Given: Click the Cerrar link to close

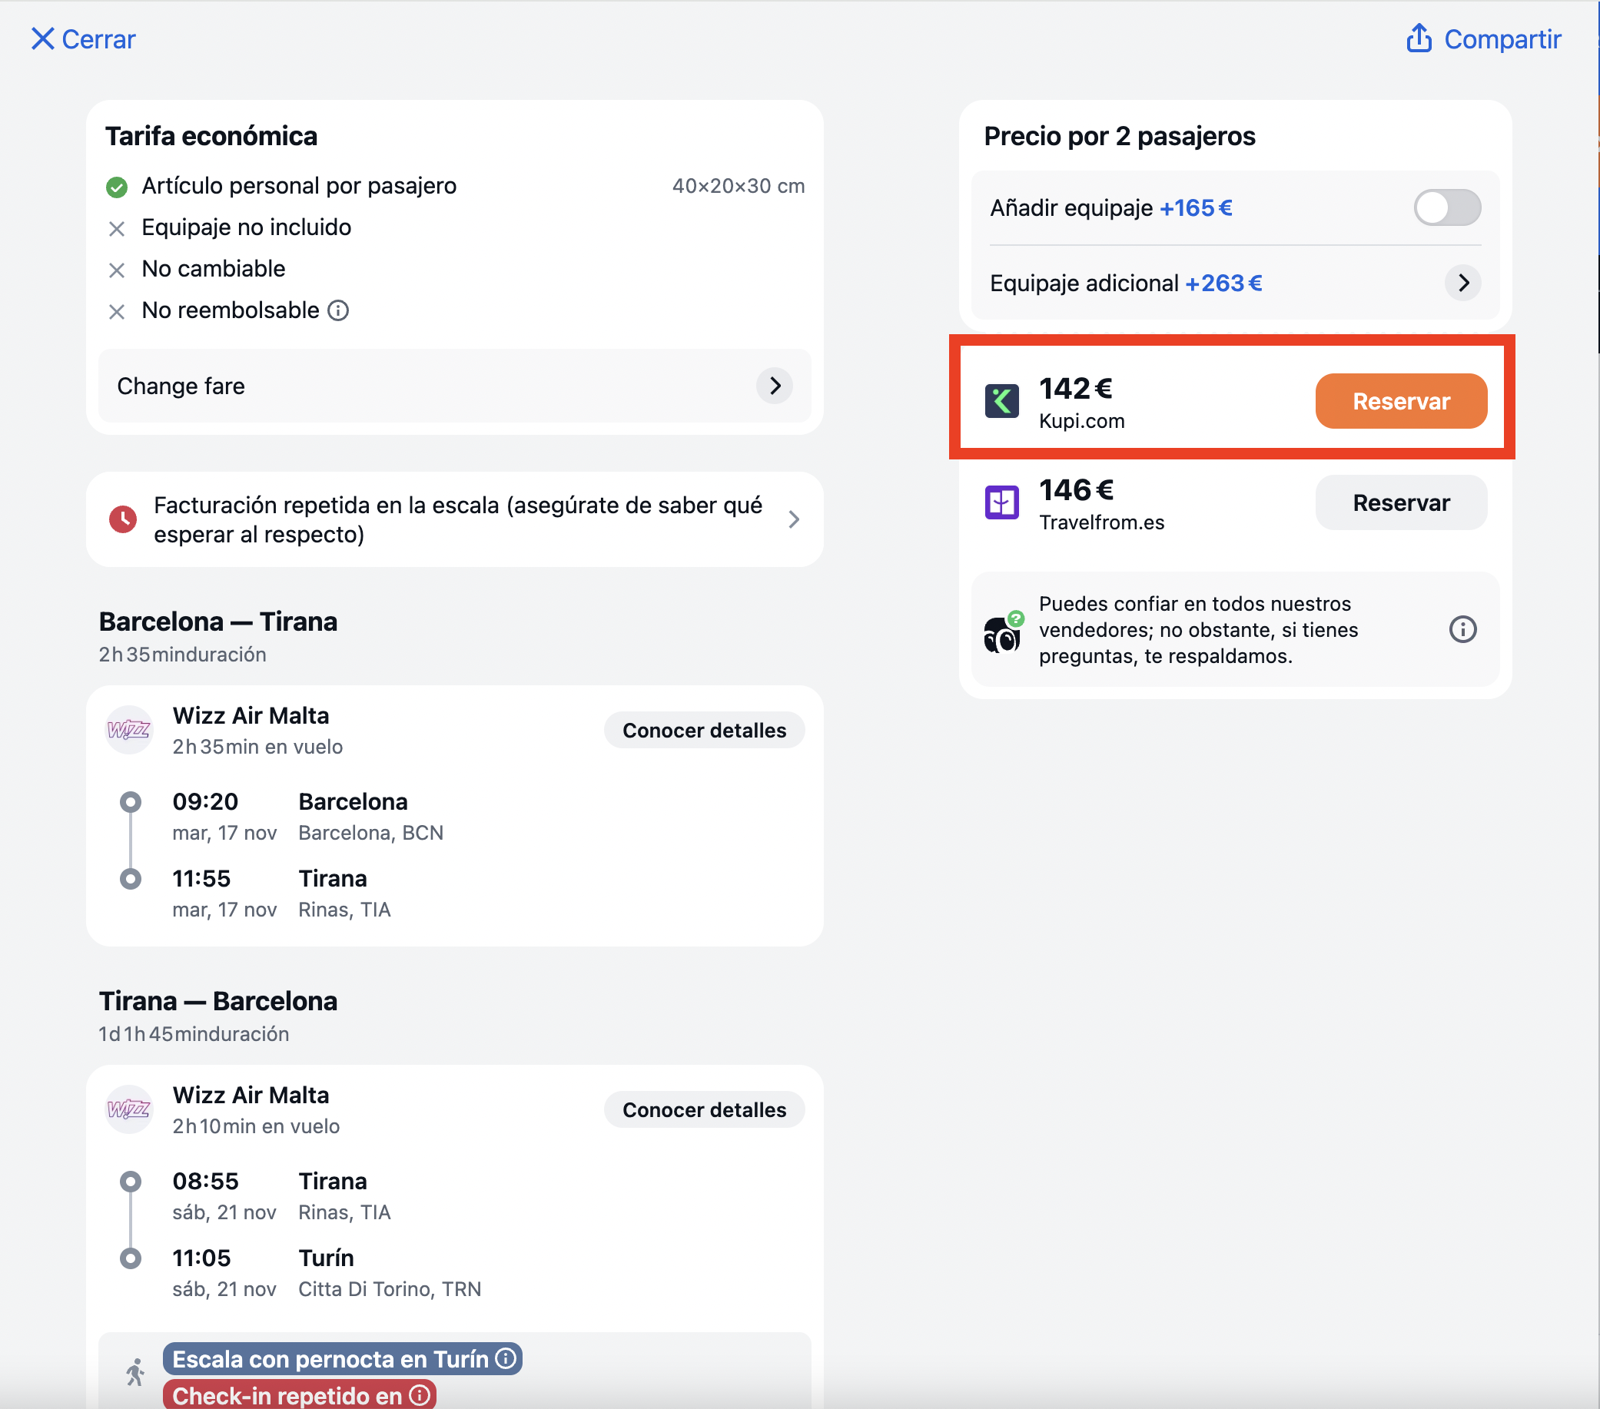Looking at the screenshot, I should tap(98, 39).
